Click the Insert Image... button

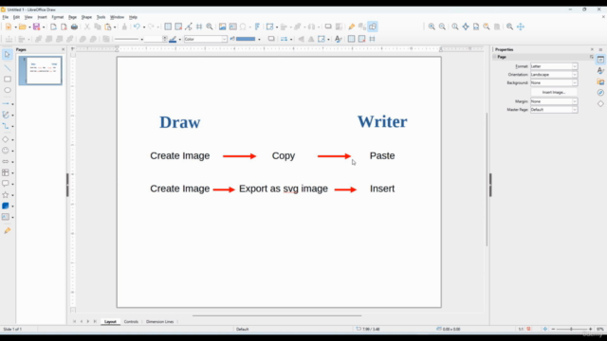point(554,93)
